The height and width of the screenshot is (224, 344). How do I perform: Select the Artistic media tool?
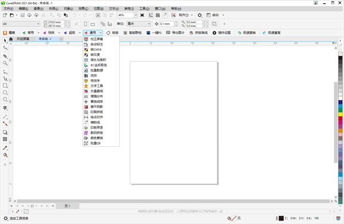tap(5, 79)
